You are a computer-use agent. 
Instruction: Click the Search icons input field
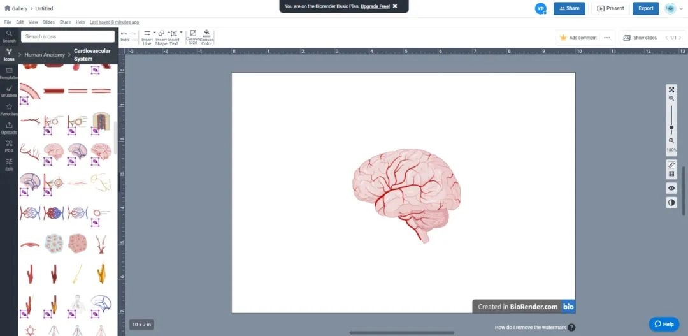[x=68, y=36]
